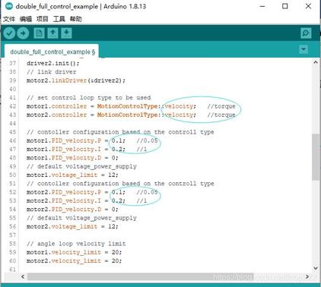Click line 49 default voltage_power_supply comment
This screenshot has height=287, width=321.
[81, 166]
